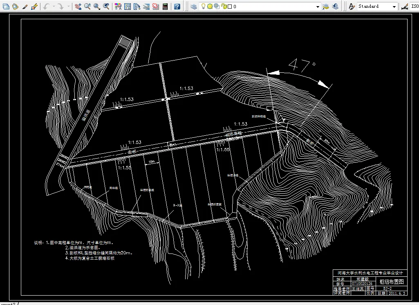This screenshot has width=419, height=305.
Task: Open the ISO dimension style combo box
Action: click(x=415, y=7)
